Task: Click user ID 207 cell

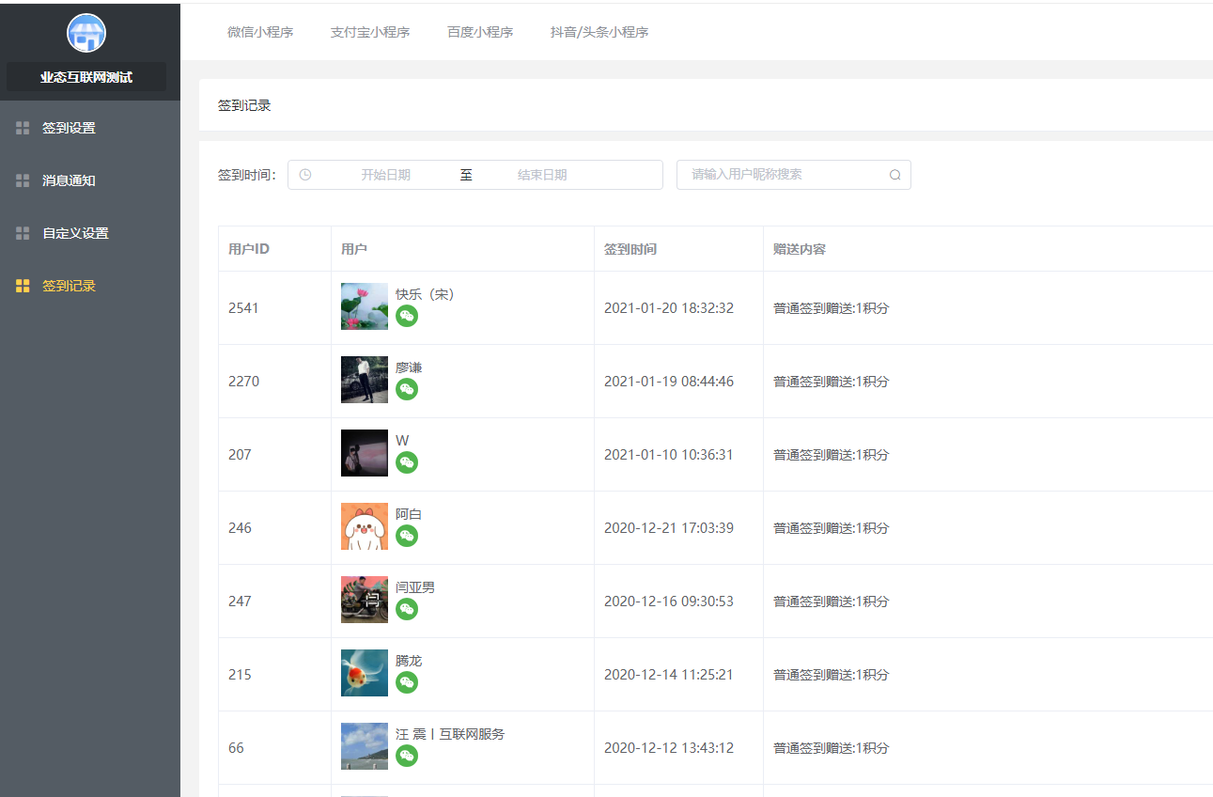Action: pyautogui.click(x=240, y=454)
